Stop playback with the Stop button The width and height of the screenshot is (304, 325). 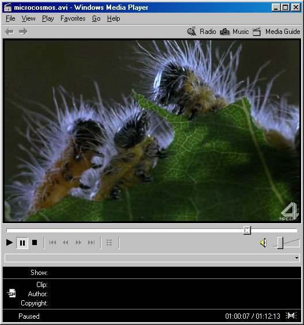(35, 242)
